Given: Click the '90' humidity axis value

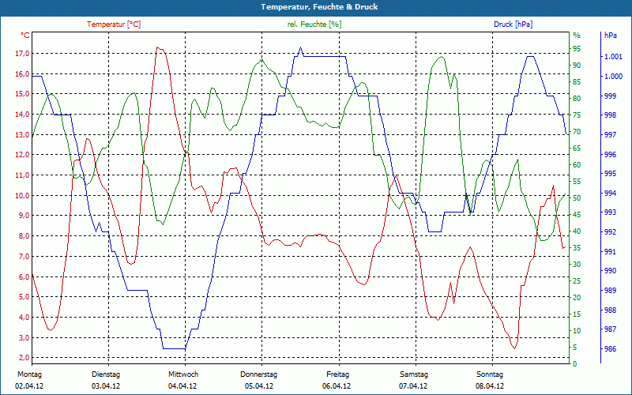Looking at the screenshot, I should pos(577,66).
